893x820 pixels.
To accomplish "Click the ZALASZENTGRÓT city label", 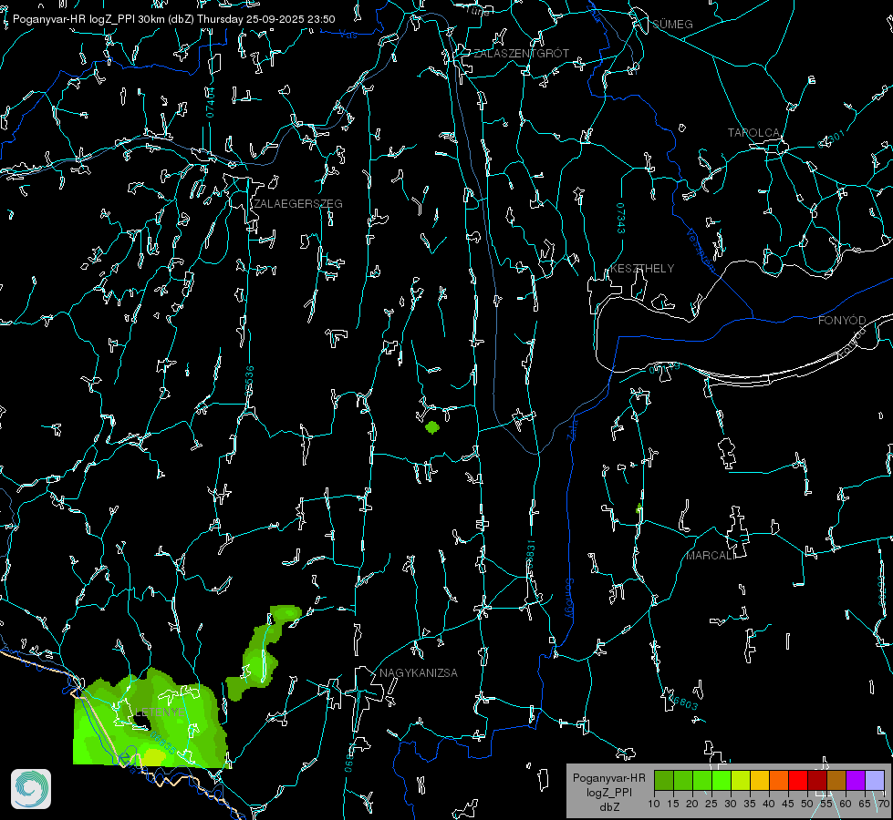I will [x=521, y=53].
